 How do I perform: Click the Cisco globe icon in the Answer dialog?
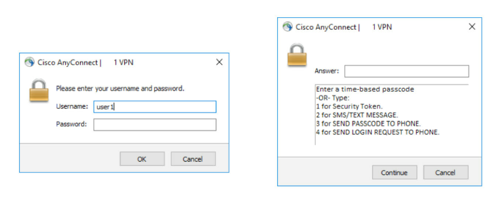click(288, 27)
